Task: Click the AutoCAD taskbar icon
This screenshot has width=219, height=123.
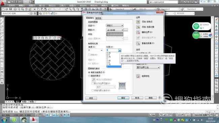Action: point(34,120)
